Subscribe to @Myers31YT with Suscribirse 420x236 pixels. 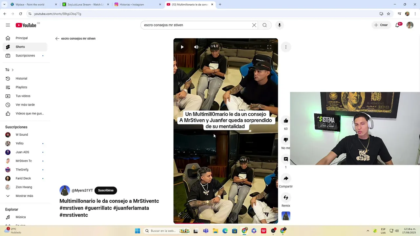click(106, 190)
